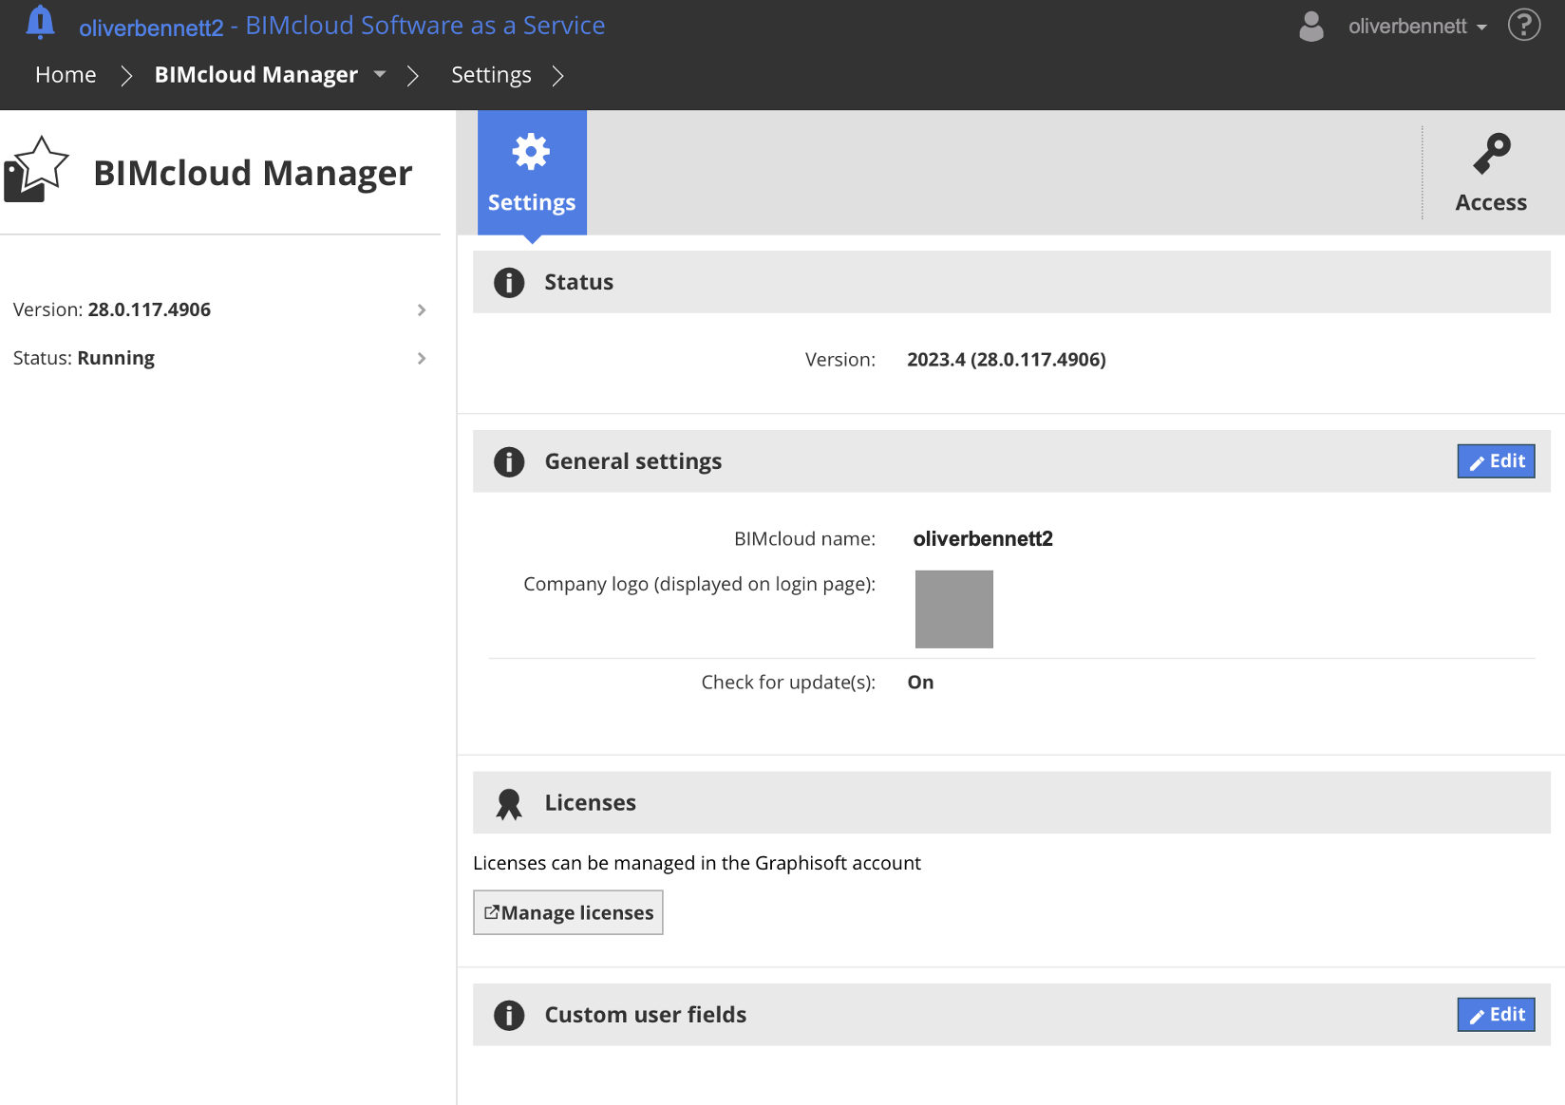Click the Check for update(s) On value

pos(920,683)
